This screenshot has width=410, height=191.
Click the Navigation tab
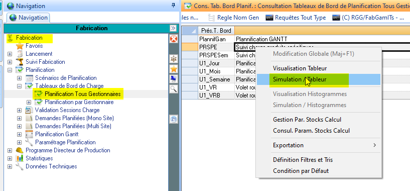(29, 18)
